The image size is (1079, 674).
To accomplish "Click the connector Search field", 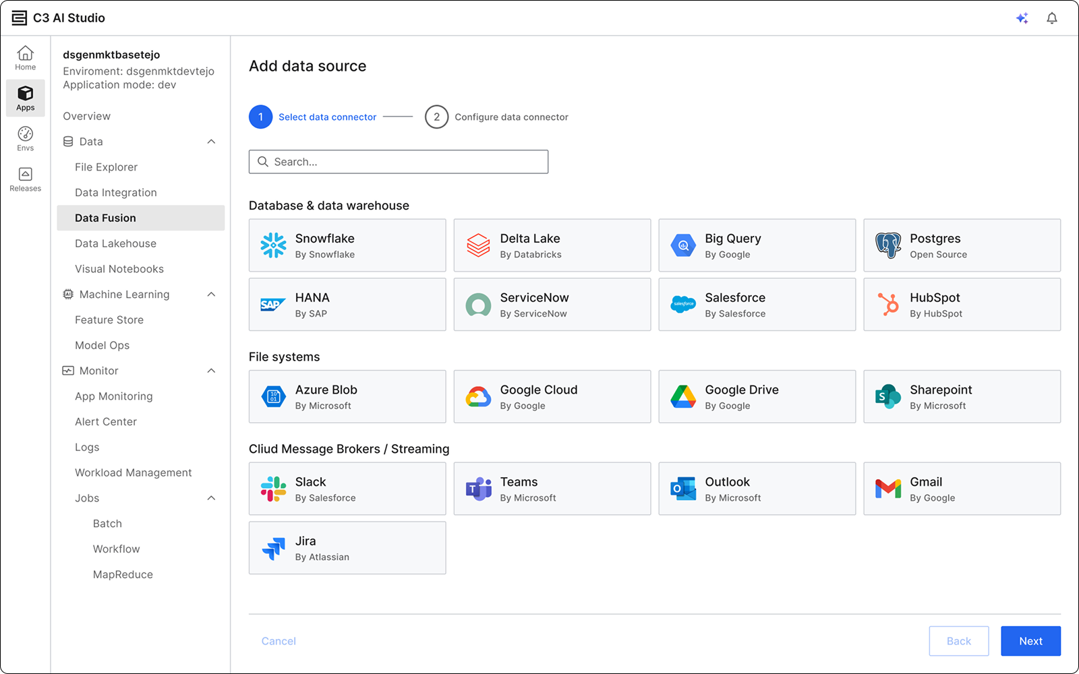I will 399,162.
